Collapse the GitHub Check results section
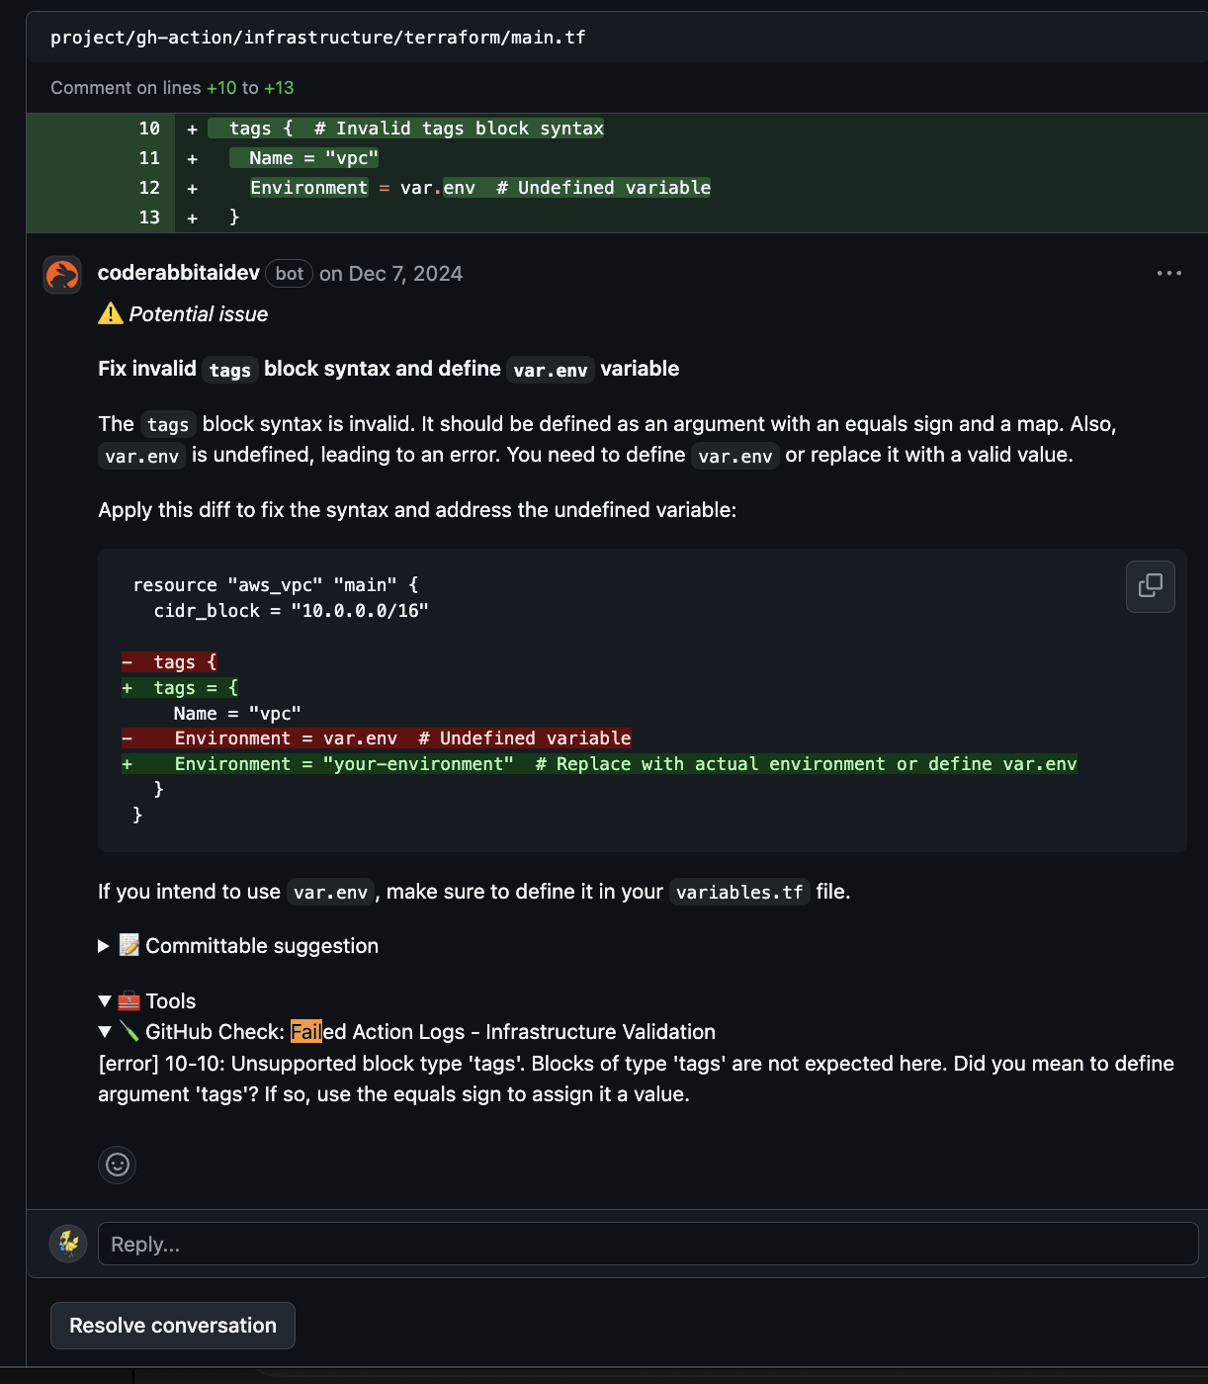The height and width of the screenshot is (1384, 1208). tap(105, 1031)
